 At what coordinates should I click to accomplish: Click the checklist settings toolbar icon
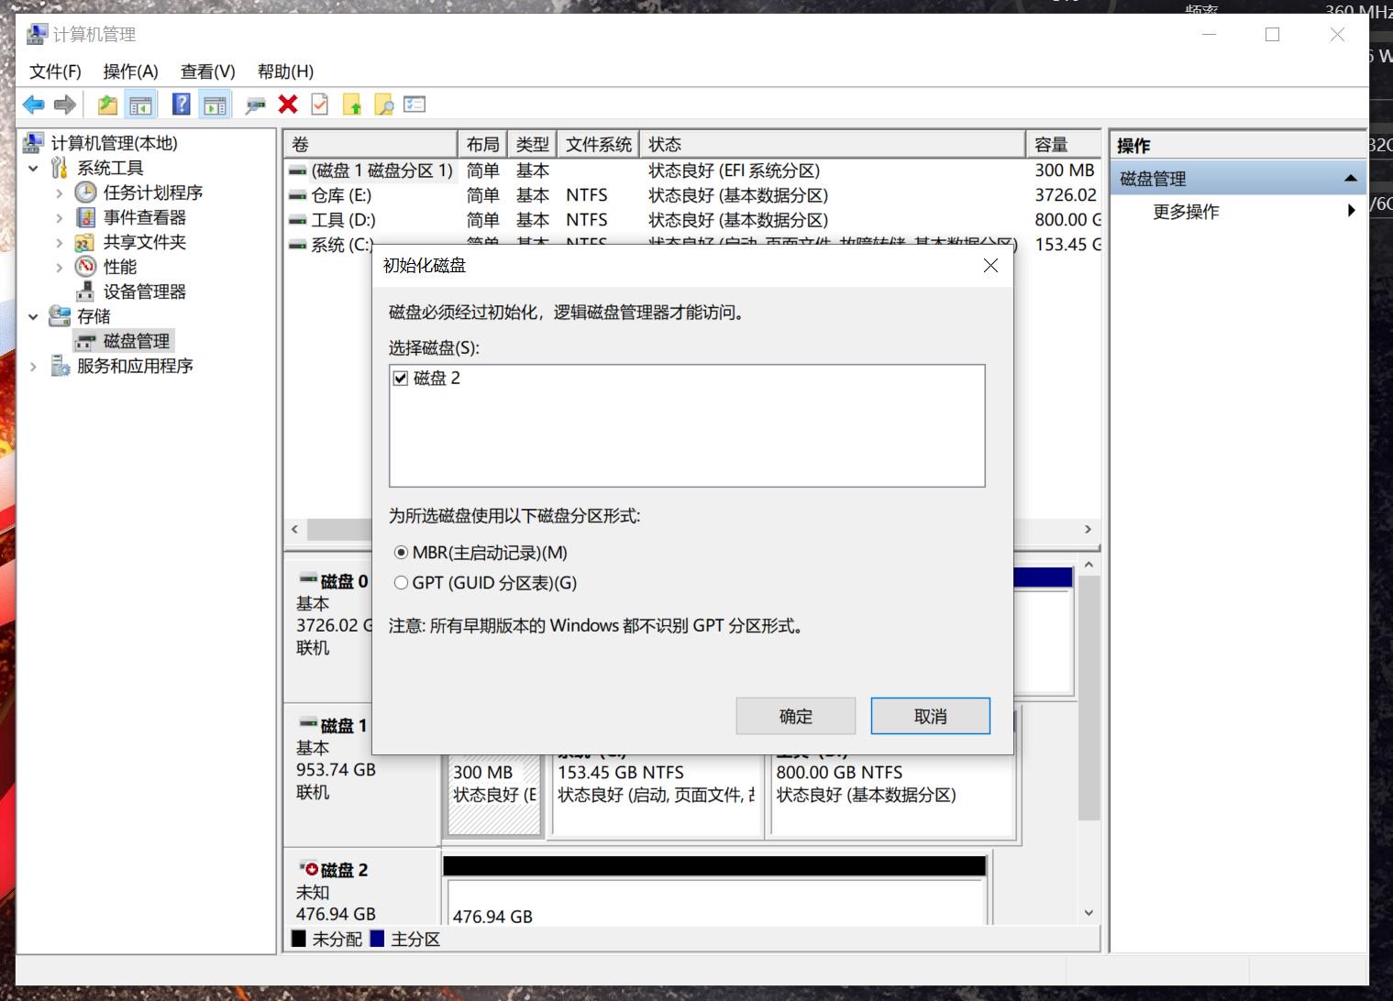(415, 104)
